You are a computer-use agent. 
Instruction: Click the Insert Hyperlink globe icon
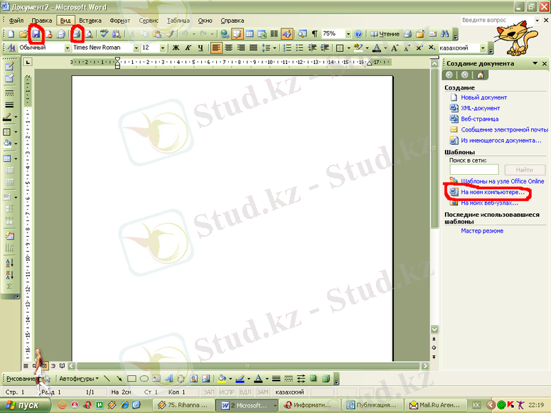coord(225,34)
